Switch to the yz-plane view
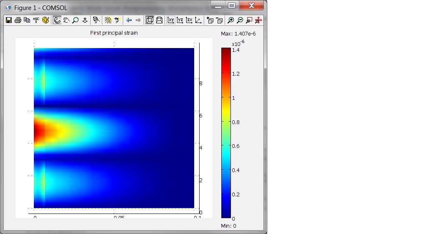This screenshot has height=234, width=428. 180,20
